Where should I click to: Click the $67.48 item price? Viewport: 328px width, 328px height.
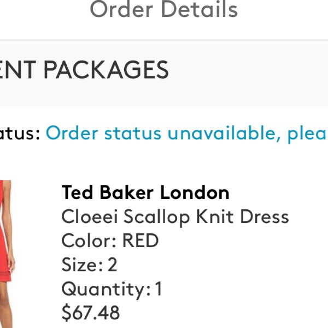click(x=91, y=313)
